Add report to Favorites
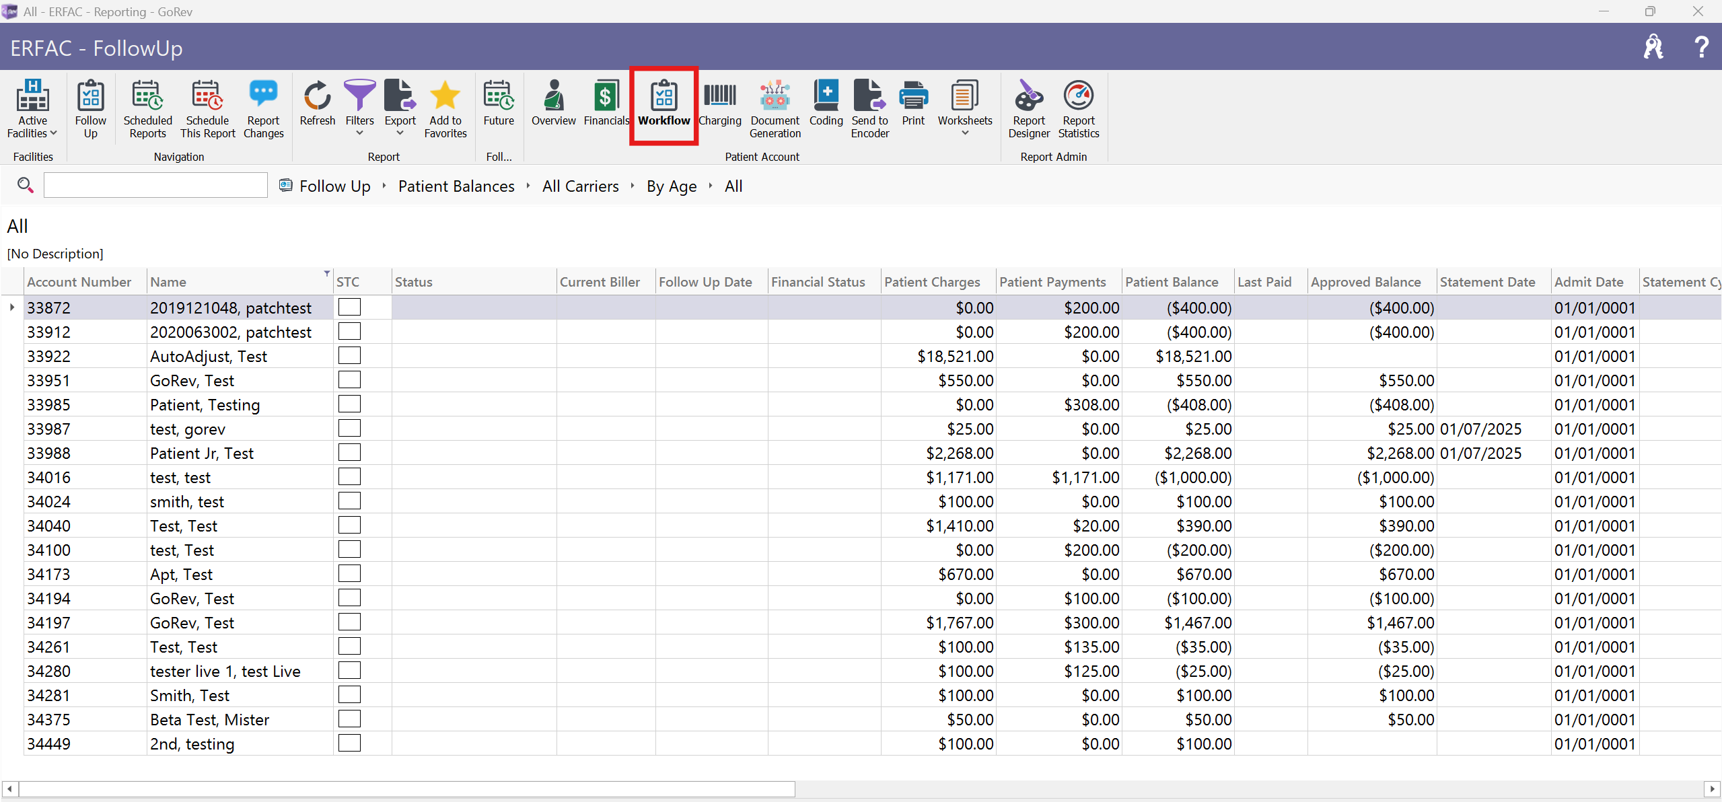 click(445, 109)
